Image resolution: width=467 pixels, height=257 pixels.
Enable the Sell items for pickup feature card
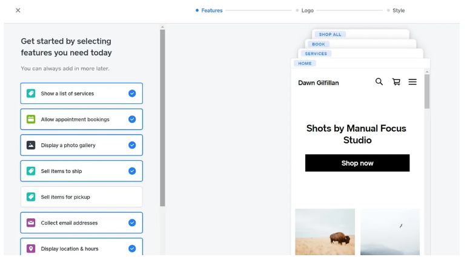tap(82, 197)
